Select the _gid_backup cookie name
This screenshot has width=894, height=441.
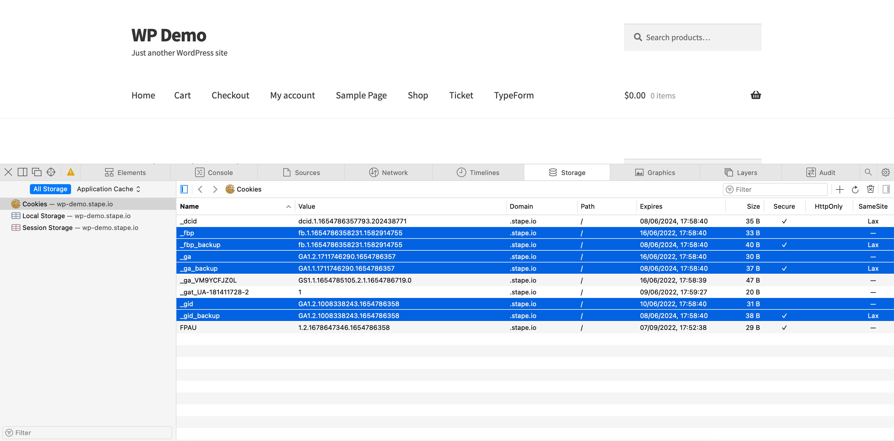click(x=200, y=316)
